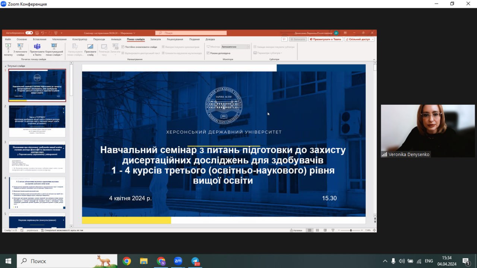
Task: Open the 'Довідка' tab
Action: [210, 39]
